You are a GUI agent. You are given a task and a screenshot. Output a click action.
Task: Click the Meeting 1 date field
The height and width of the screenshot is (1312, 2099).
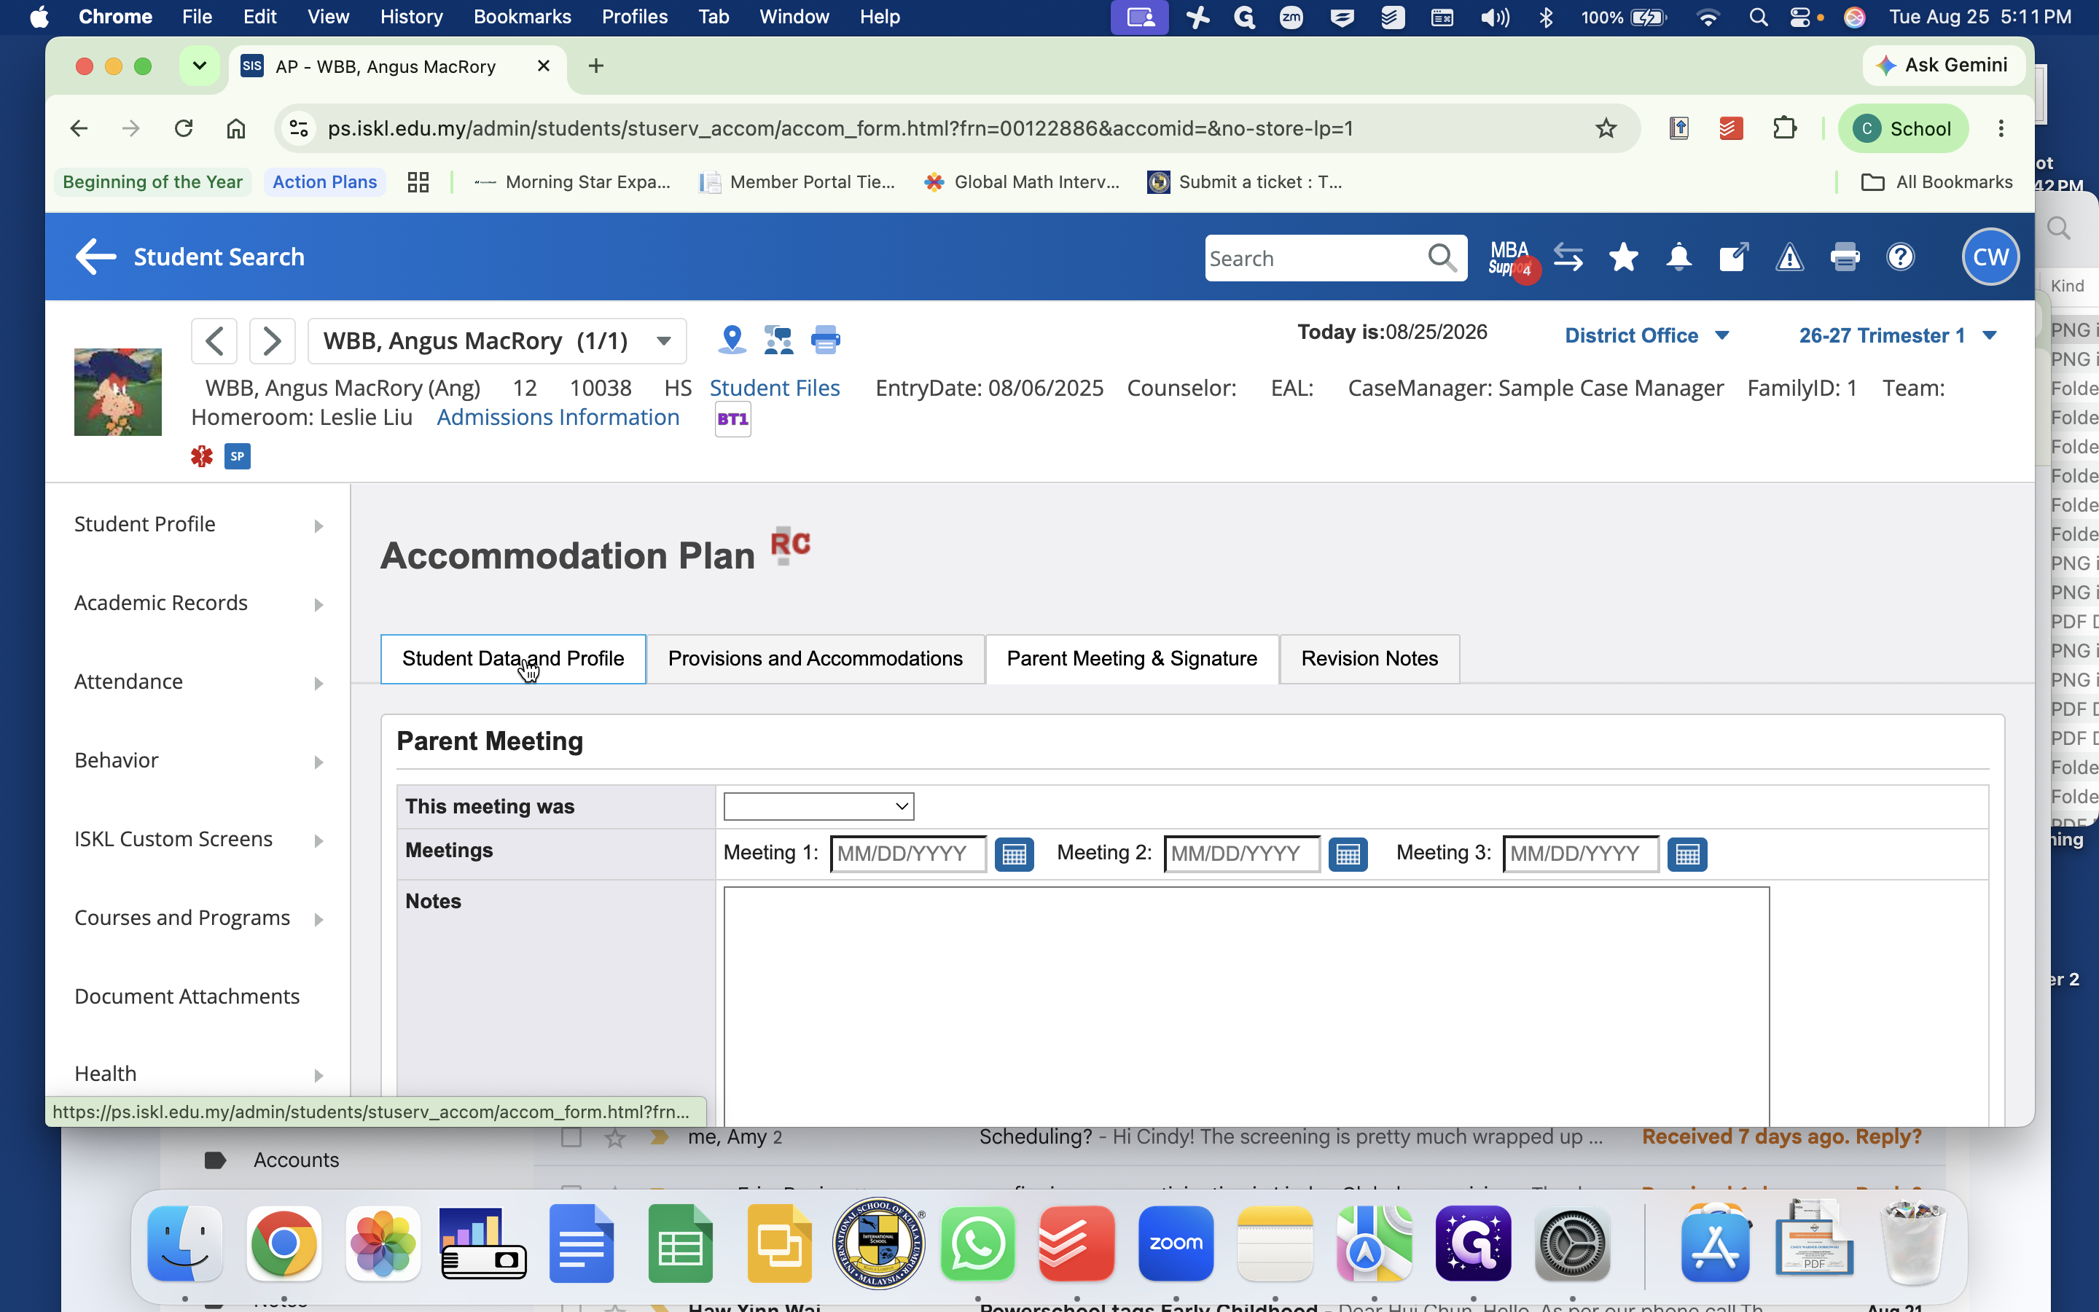tap(908, 854)
